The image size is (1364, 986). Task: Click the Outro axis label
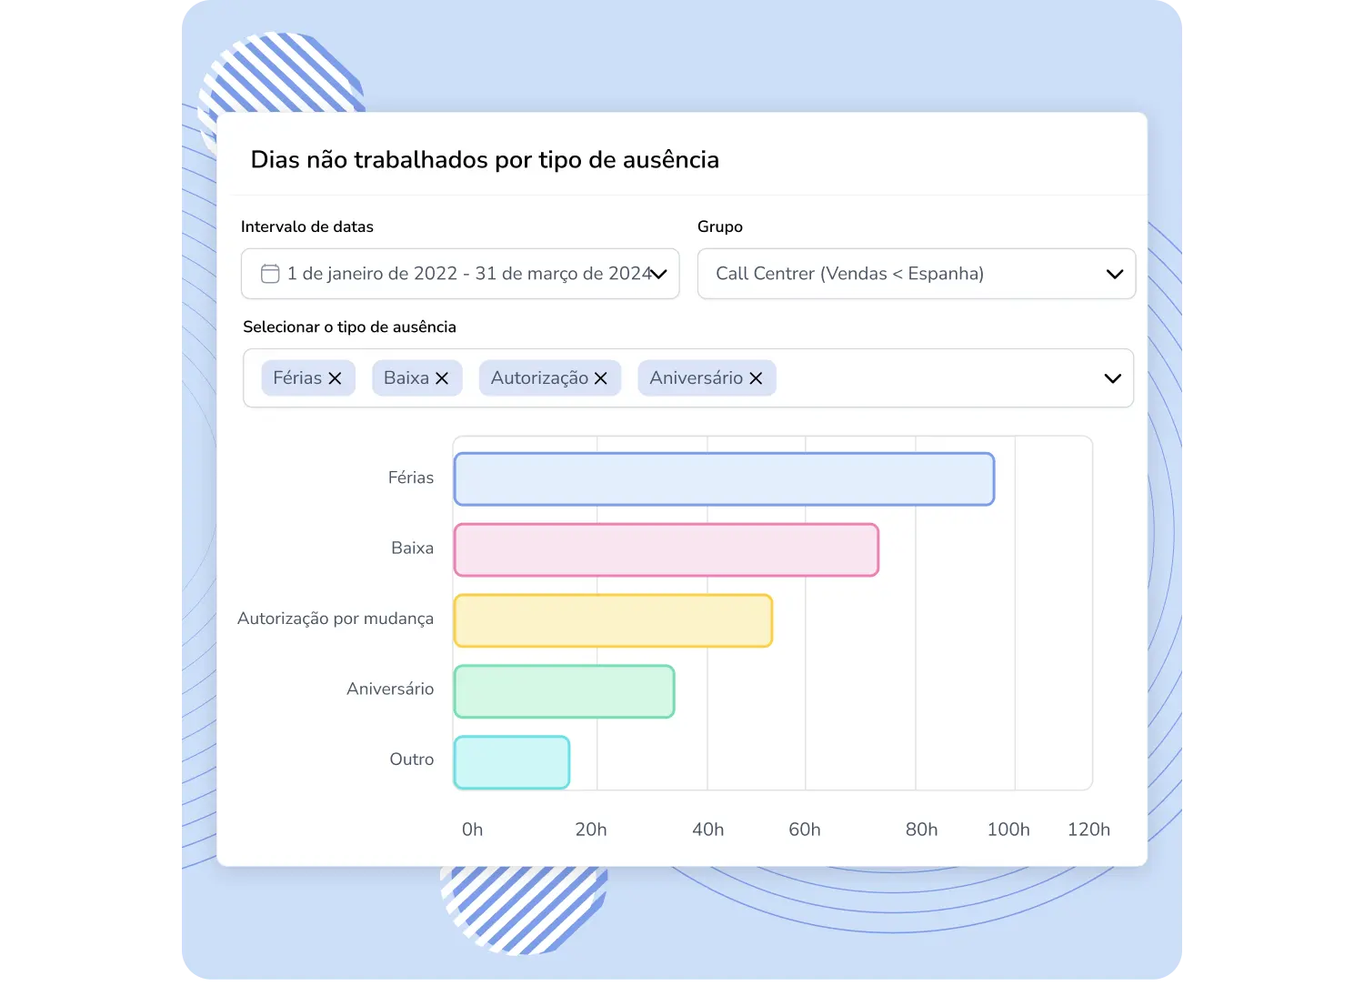(412, 760)
